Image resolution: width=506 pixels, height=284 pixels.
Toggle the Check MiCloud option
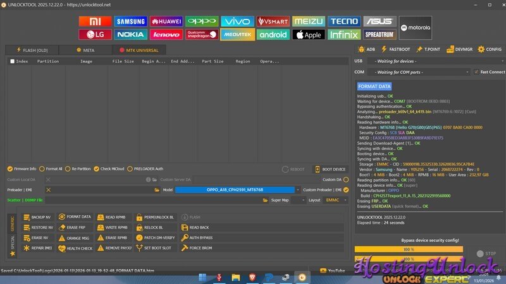pyautogui.click(x=96, y=169)
